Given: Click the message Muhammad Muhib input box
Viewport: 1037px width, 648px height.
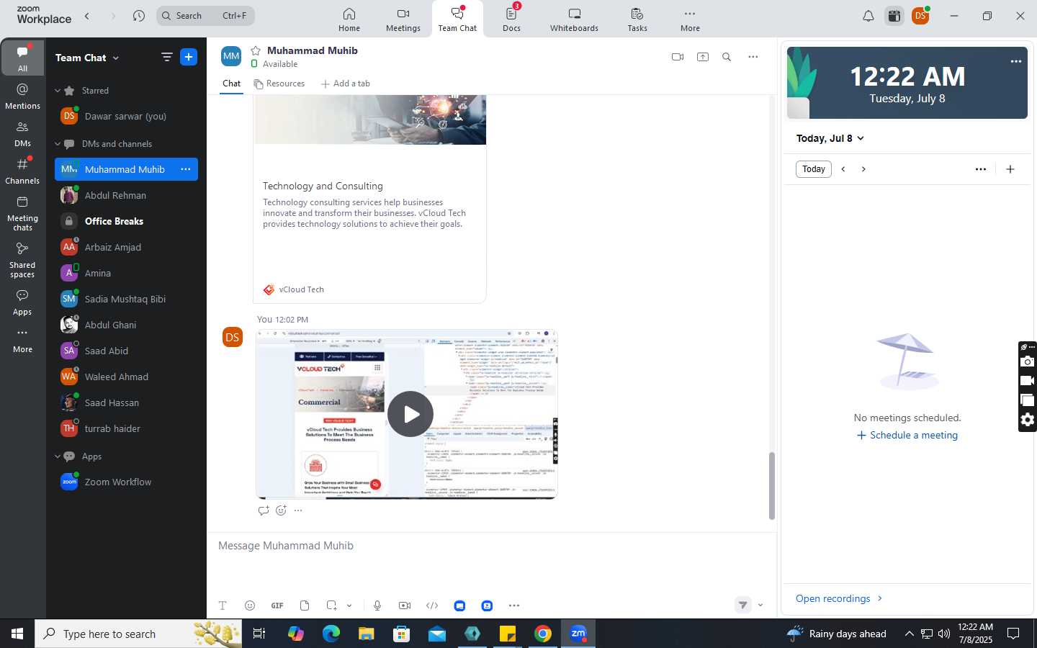Looking at the screenshot, I should point(492,546).
